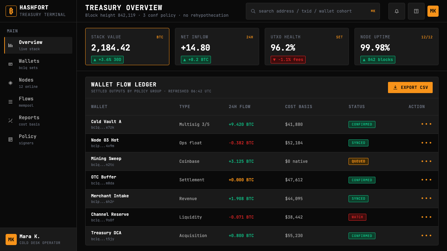Select the Stack Value card

127,46
